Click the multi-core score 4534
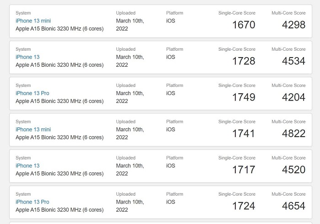The height and width of the screenshot is (224, 320). [293, 61]
